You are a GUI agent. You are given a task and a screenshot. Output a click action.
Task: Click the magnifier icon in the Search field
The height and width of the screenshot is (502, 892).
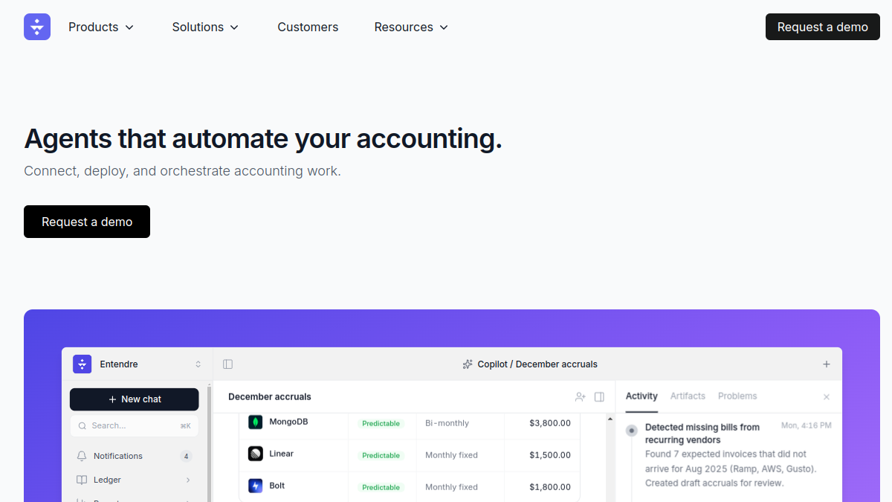pos(82,426)
